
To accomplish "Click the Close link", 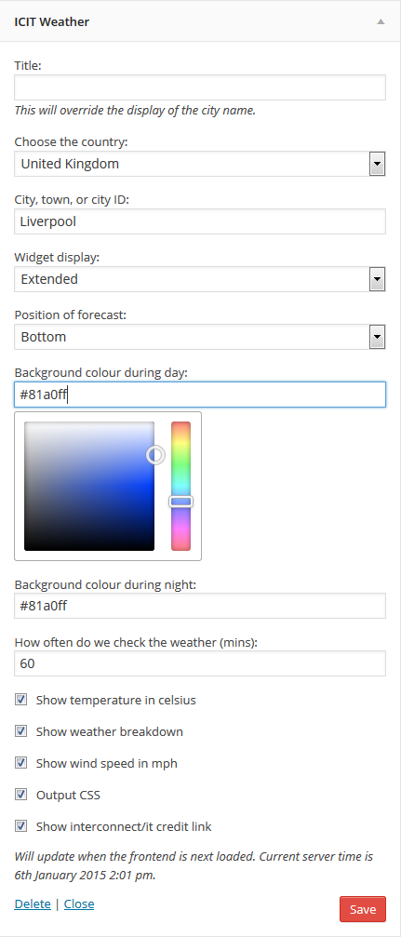I will pos(79,904).
